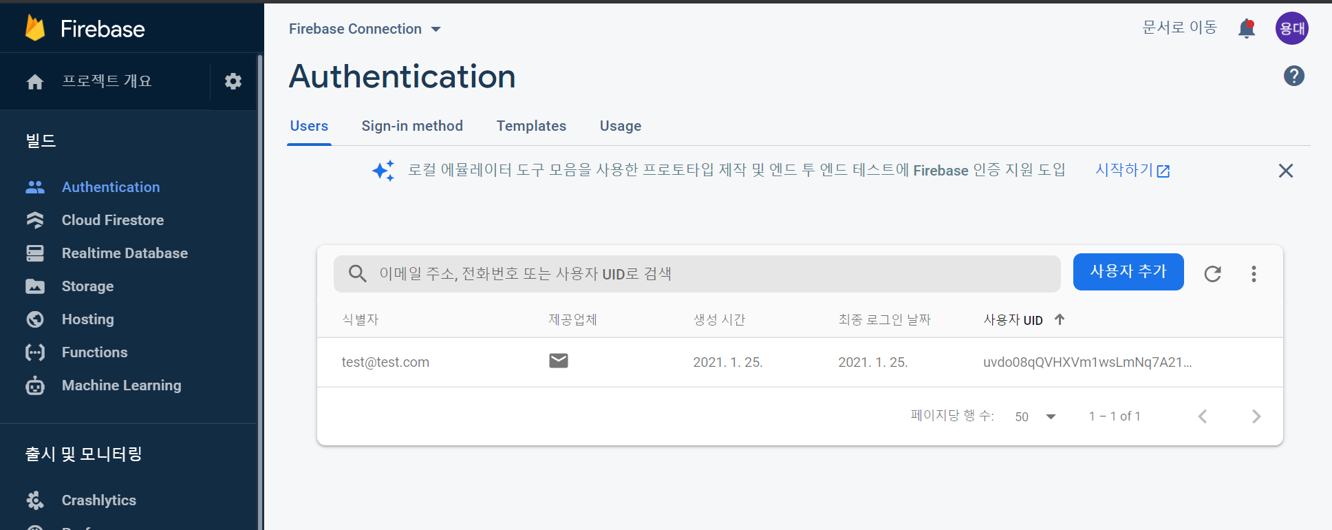Viewport: 1332px width, 530px height.
Task: Click the Realtime Database icon
Action: (35, 253)
